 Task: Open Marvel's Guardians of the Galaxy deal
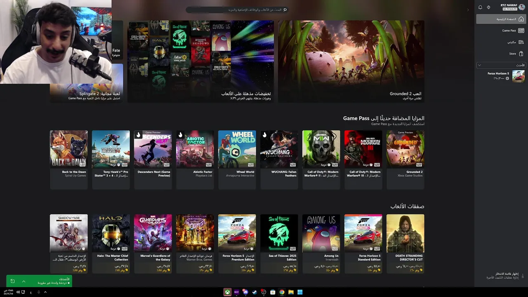pos(153,243)
